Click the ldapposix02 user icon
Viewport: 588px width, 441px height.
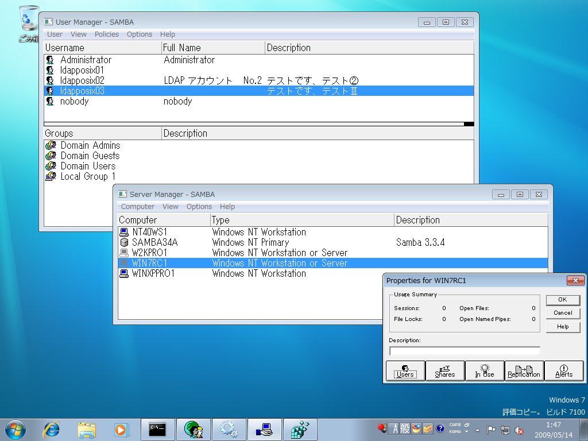click(x=50, y=80)
